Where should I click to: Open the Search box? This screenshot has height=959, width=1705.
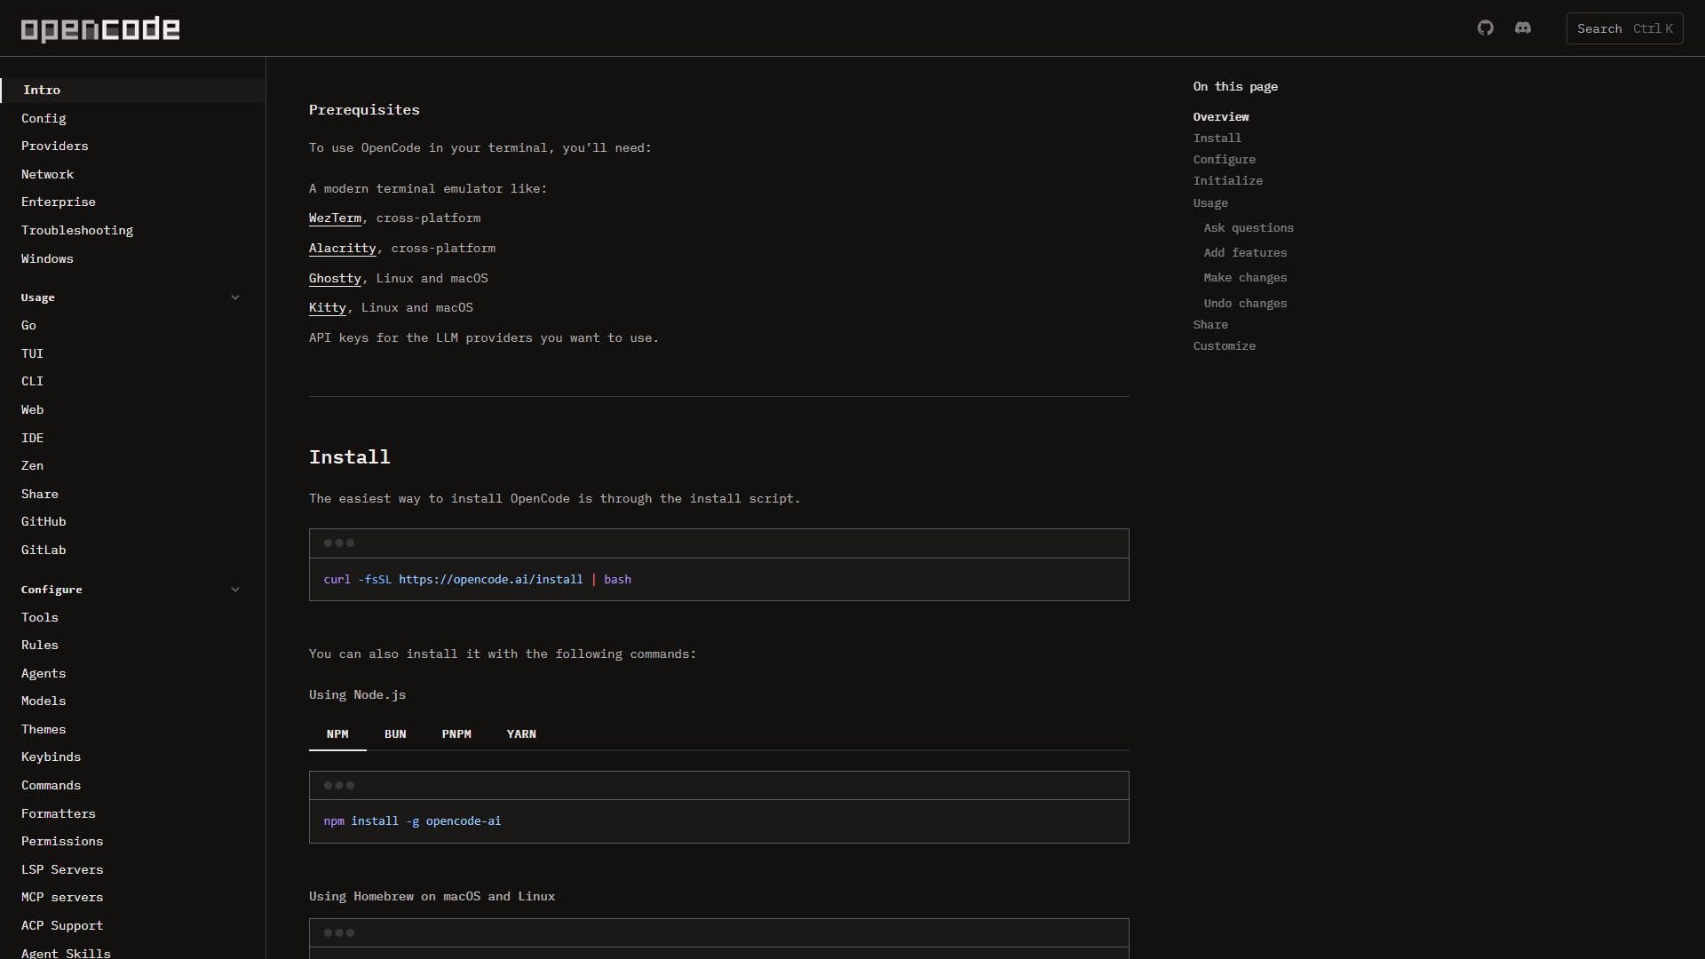click(x=1624, y=28)
